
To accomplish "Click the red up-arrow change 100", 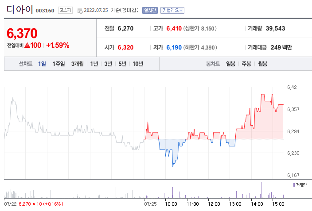I will click(x=33, y=45).
